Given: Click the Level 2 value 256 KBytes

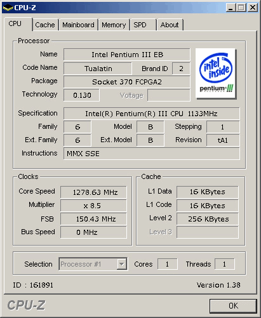Looking at the screenshot, I should 208,219.
